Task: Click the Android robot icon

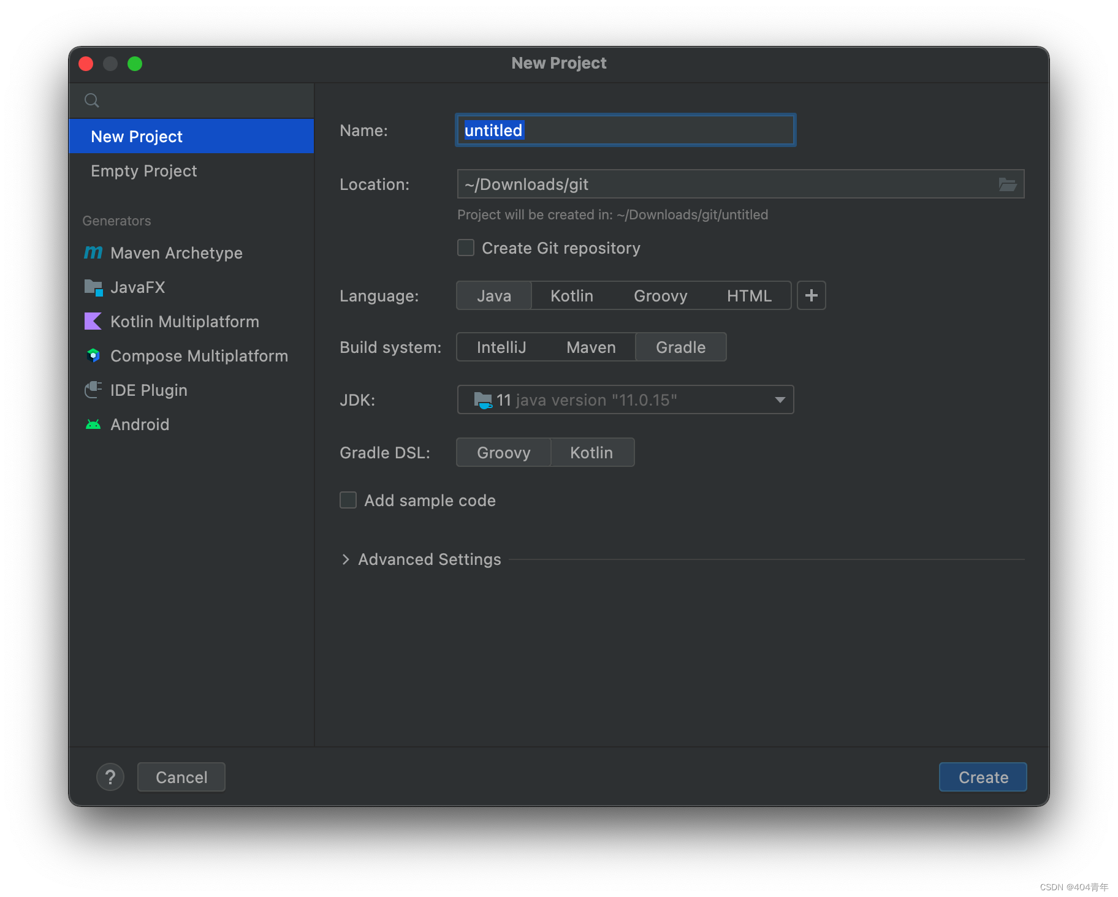Action: point(93,425)
